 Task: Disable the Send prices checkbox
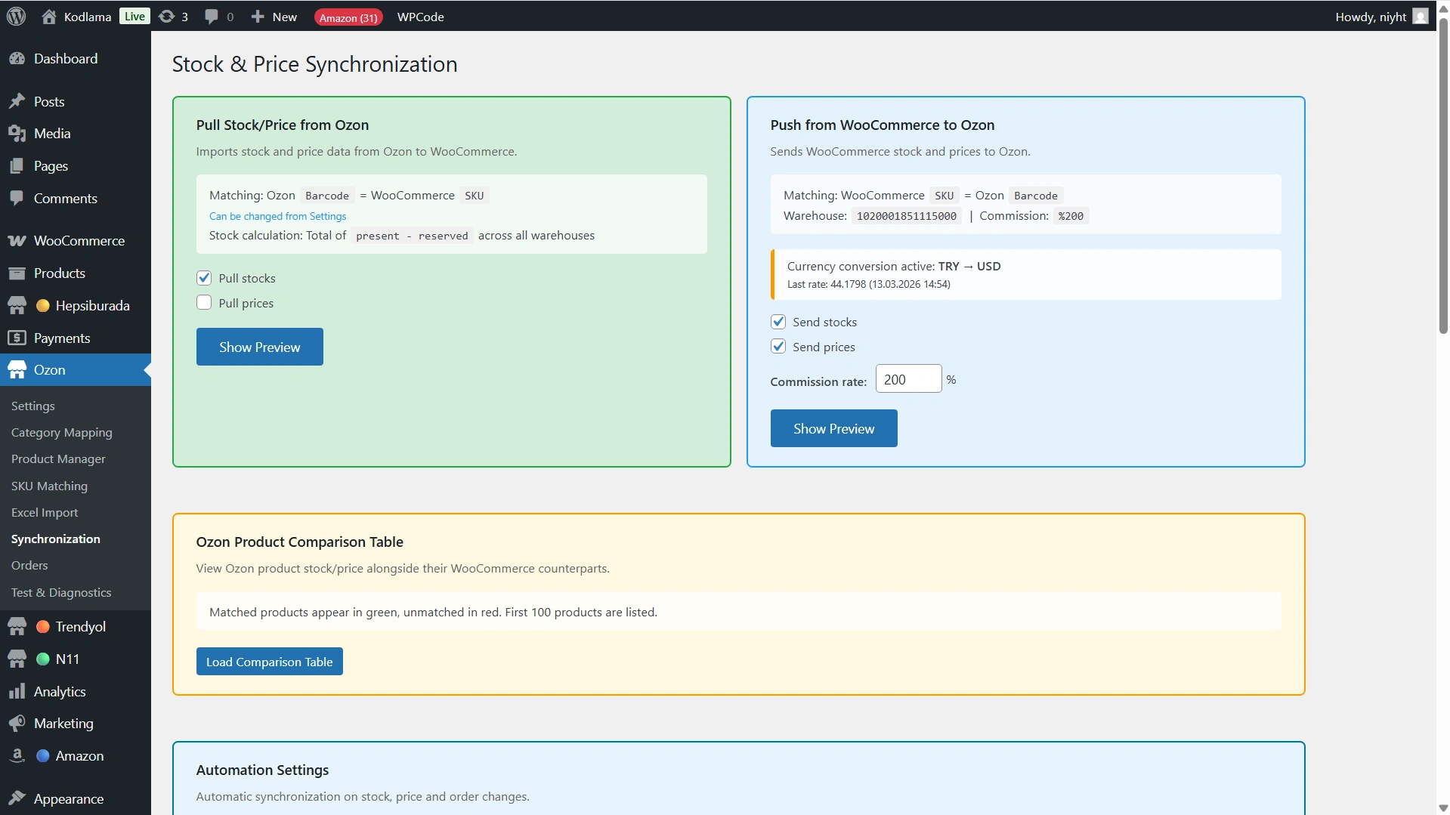[778, 347]
